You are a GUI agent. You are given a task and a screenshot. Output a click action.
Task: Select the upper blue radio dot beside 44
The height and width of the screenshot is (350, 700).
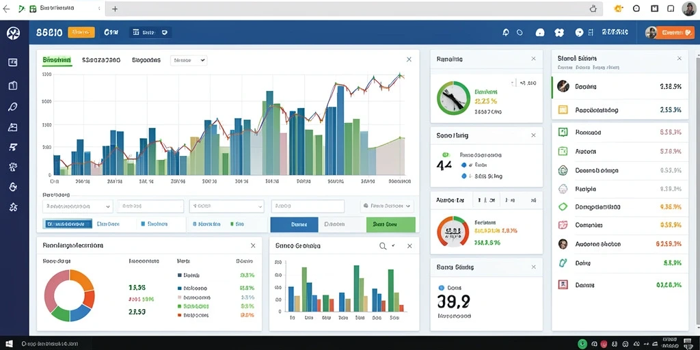tap(463, 165)
